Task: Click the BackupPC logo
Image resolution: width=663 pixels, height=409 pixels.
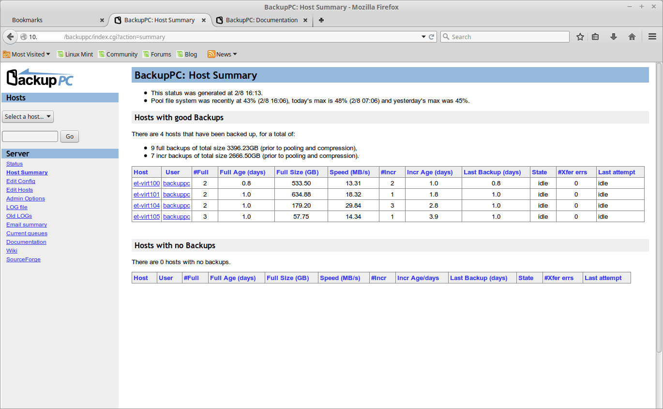Action: click(x=40, y=78)
